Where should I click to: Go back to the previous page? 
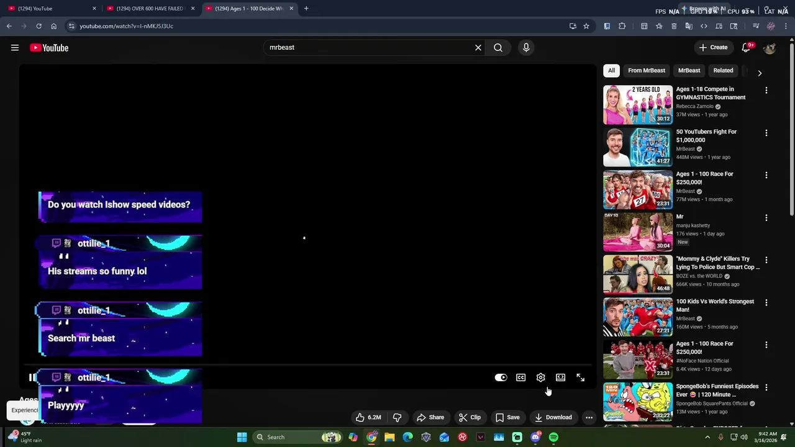pyautogui.click(x=9, y=26)
